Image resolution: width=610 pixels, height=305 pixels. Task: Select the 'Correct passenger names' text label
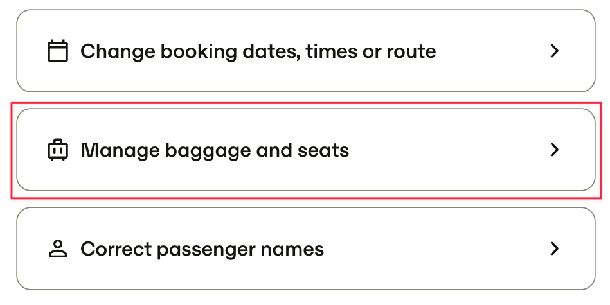tap(202, 249)
